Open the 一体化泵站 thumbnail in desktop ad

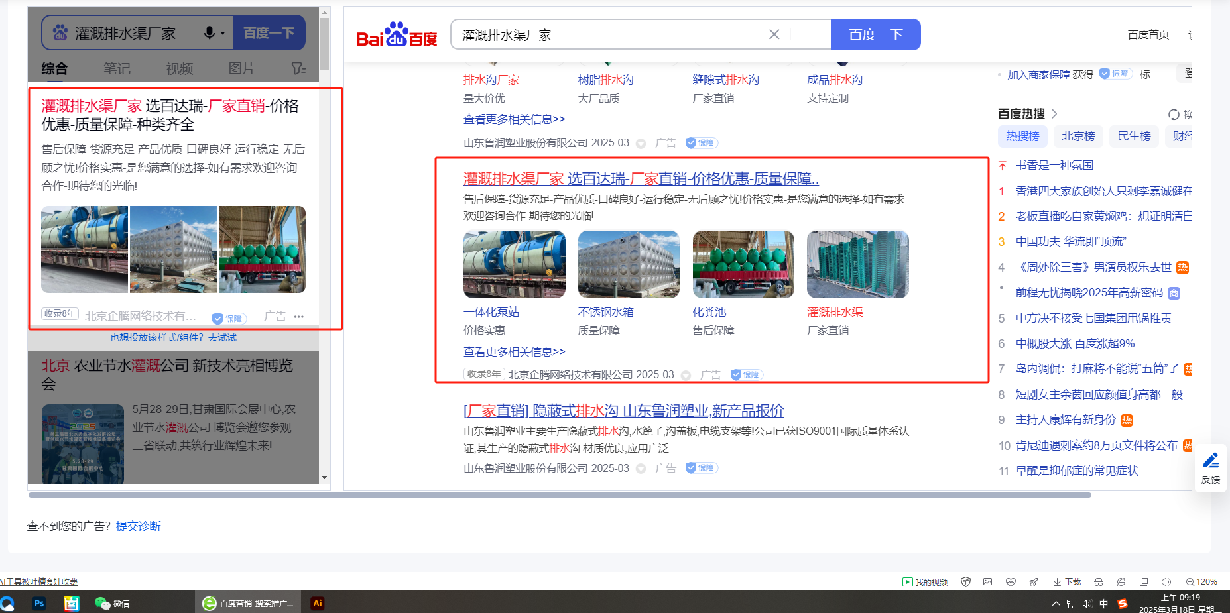click(514, 264)
